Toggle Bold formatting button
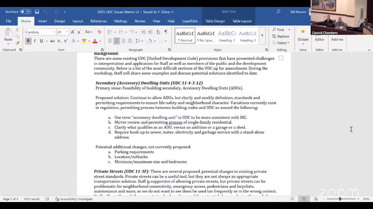 pos(28,41)
